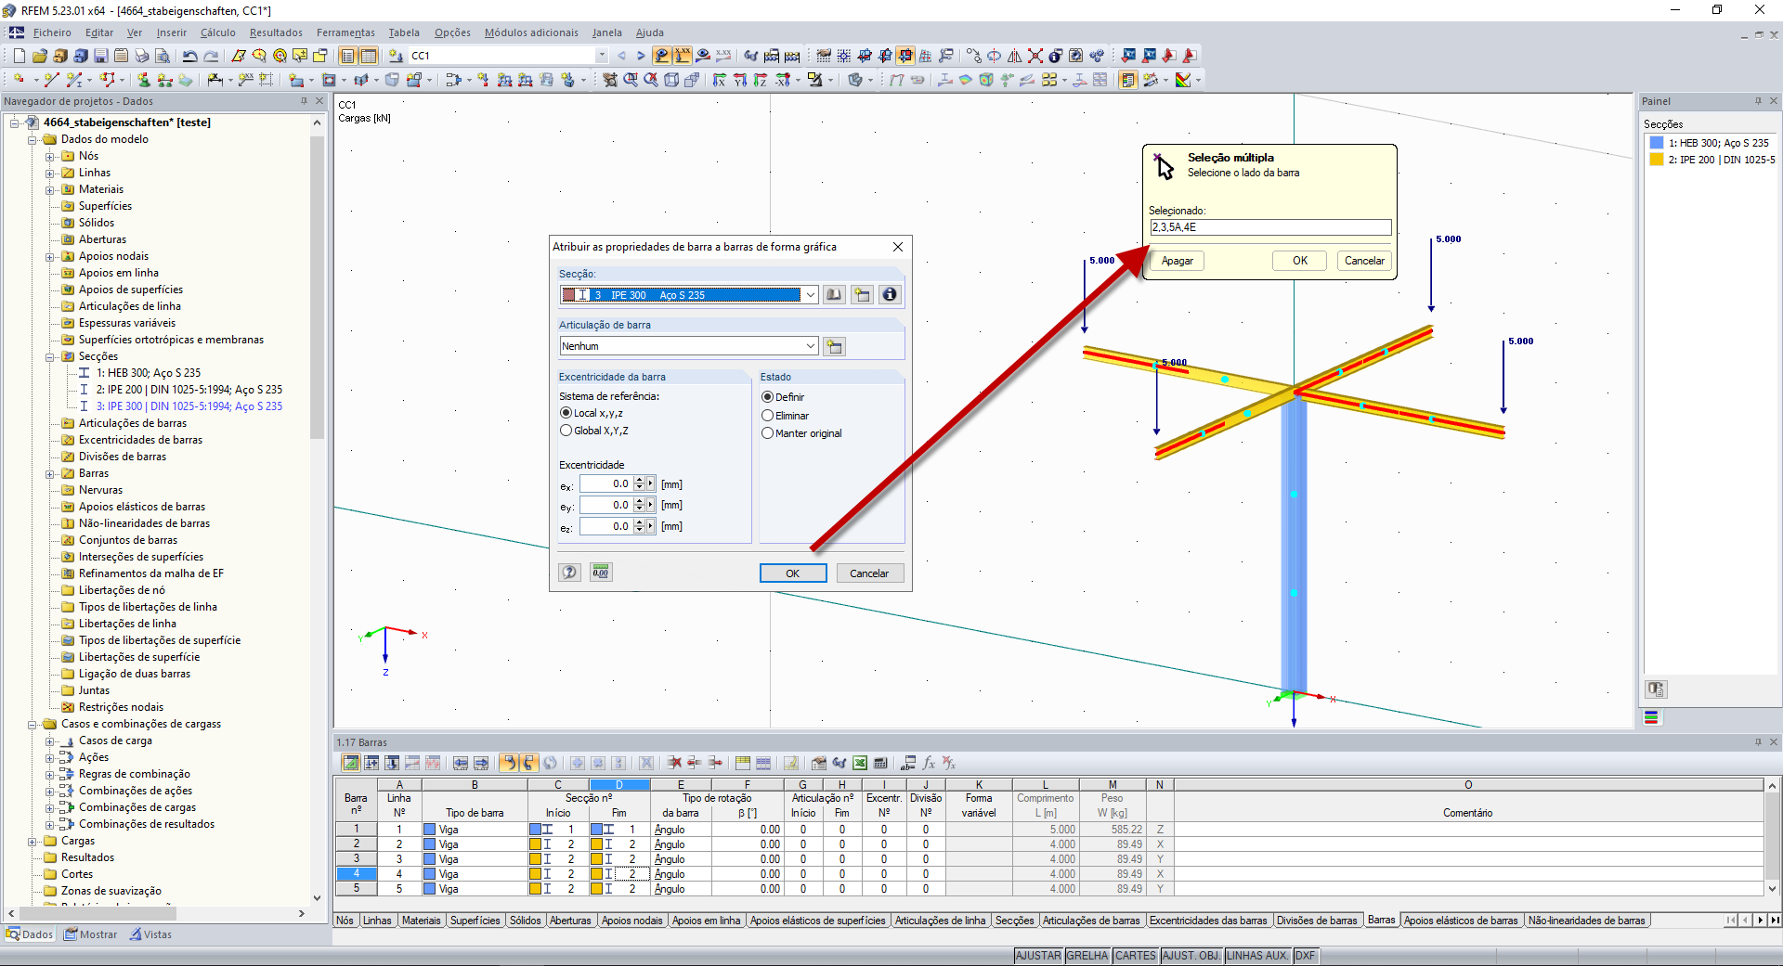Export table to Excel icon
The width and height of the screenshot is (1783, 966).
(860, 763)
